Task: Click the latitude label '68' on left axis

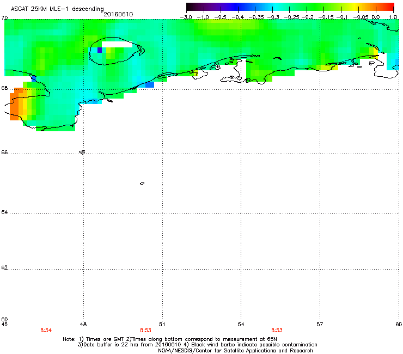Action: [4, 88]
